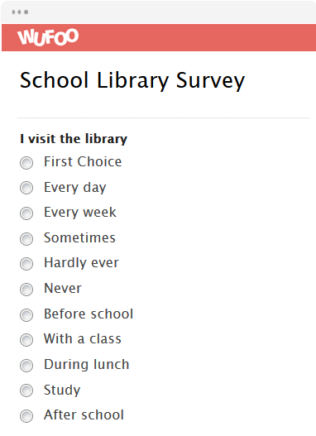Choose the Never radio option

click(x=26, y=290)
